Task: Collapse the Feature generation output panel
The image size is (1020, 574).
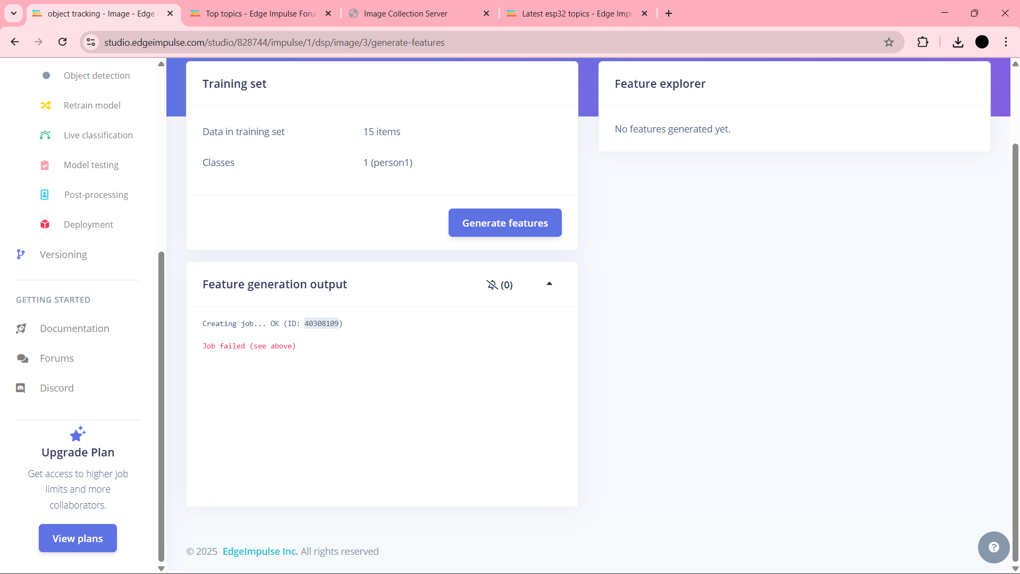Action: [549, 284]
